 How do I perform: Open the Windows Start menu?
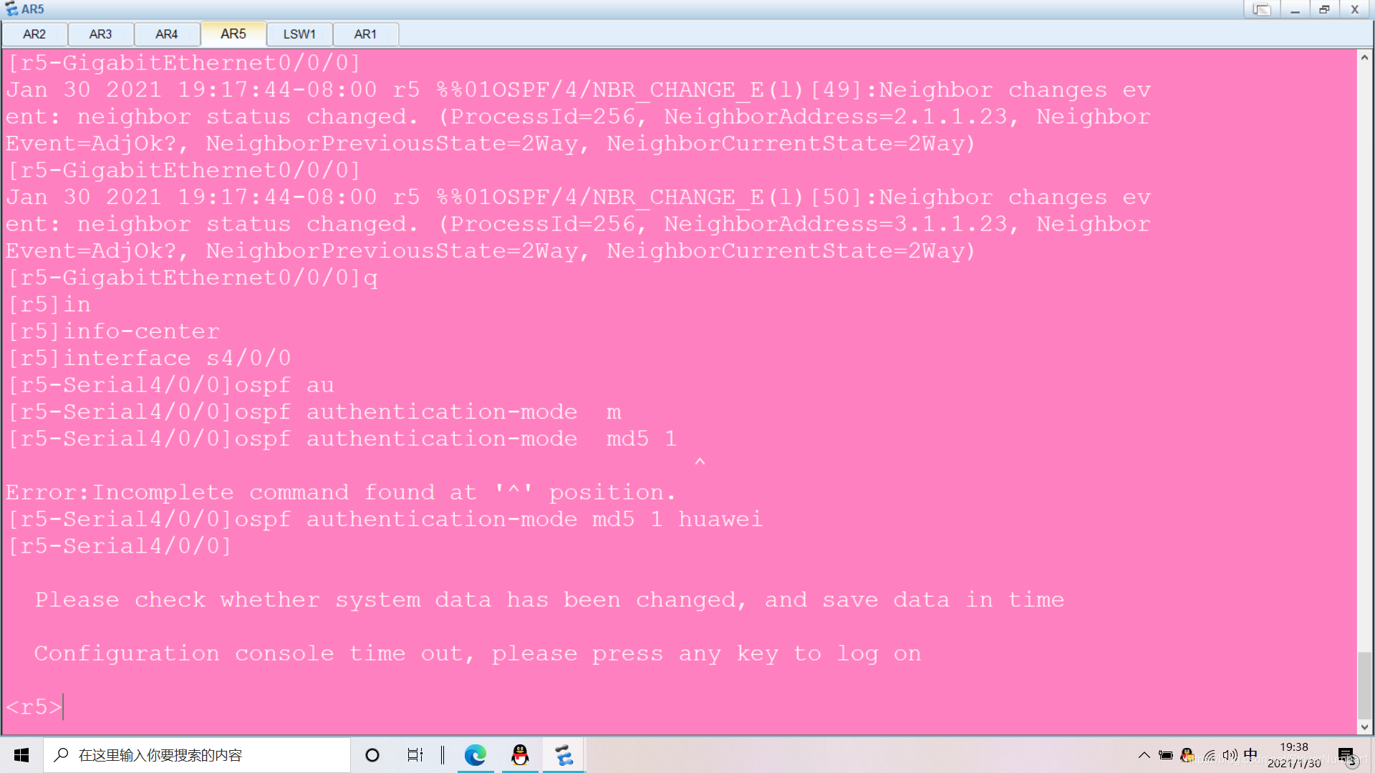tap(21, 755)
